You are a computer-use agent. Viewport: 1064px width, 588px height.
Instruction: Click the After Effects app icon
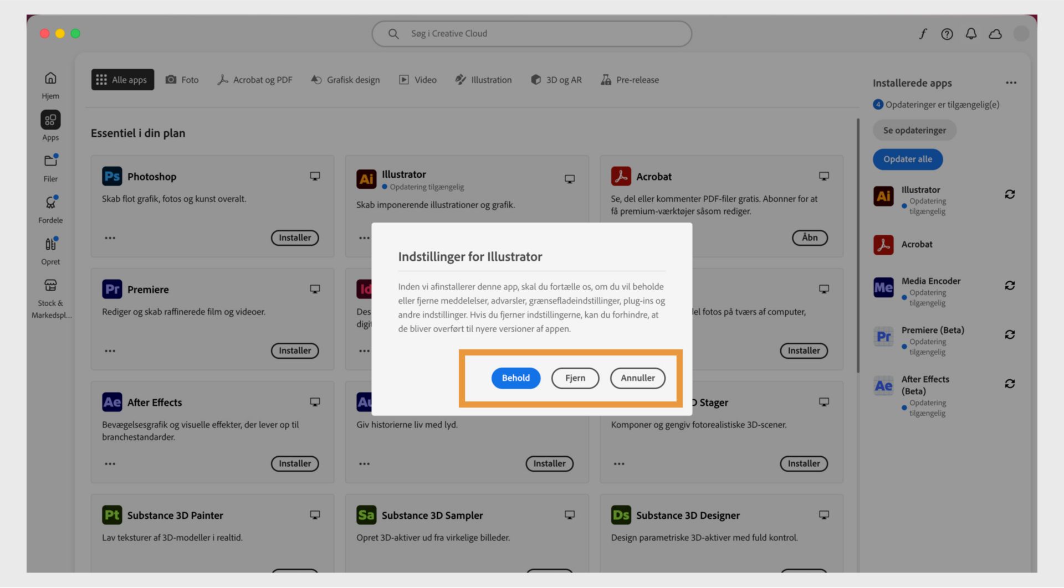[x=112, y=402]
